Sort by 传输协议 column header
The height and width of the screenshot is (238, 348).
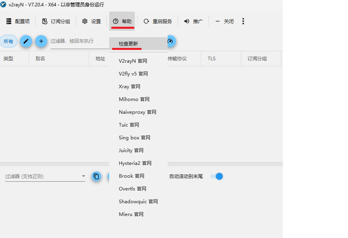(x=184, y=59)
